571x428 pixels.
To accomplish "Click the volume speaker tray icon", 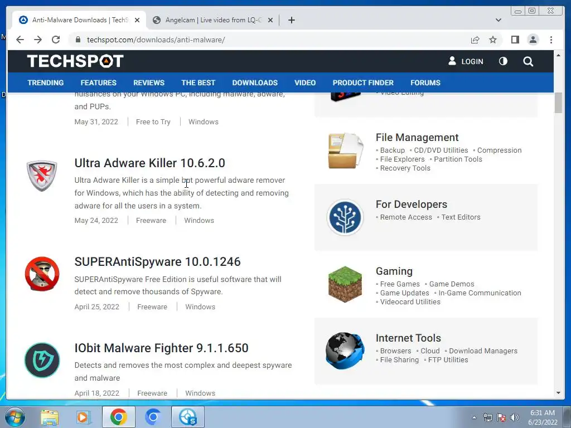I will click(514, 417).
